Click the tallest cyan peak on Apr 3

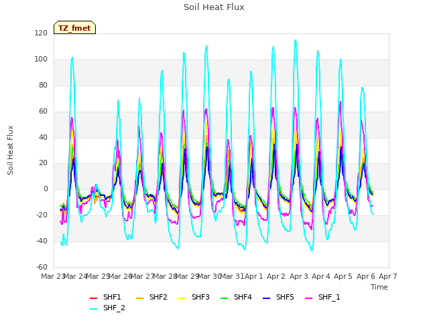pos(296,40)
